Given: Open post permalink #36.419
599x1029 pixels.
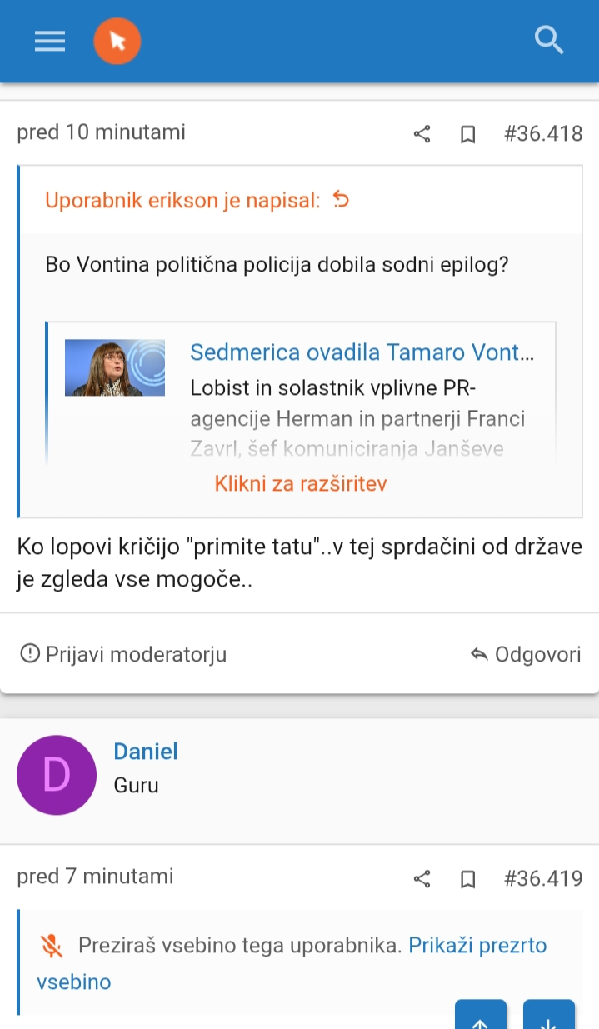Looking at the screenshot, I should [543, 877].
